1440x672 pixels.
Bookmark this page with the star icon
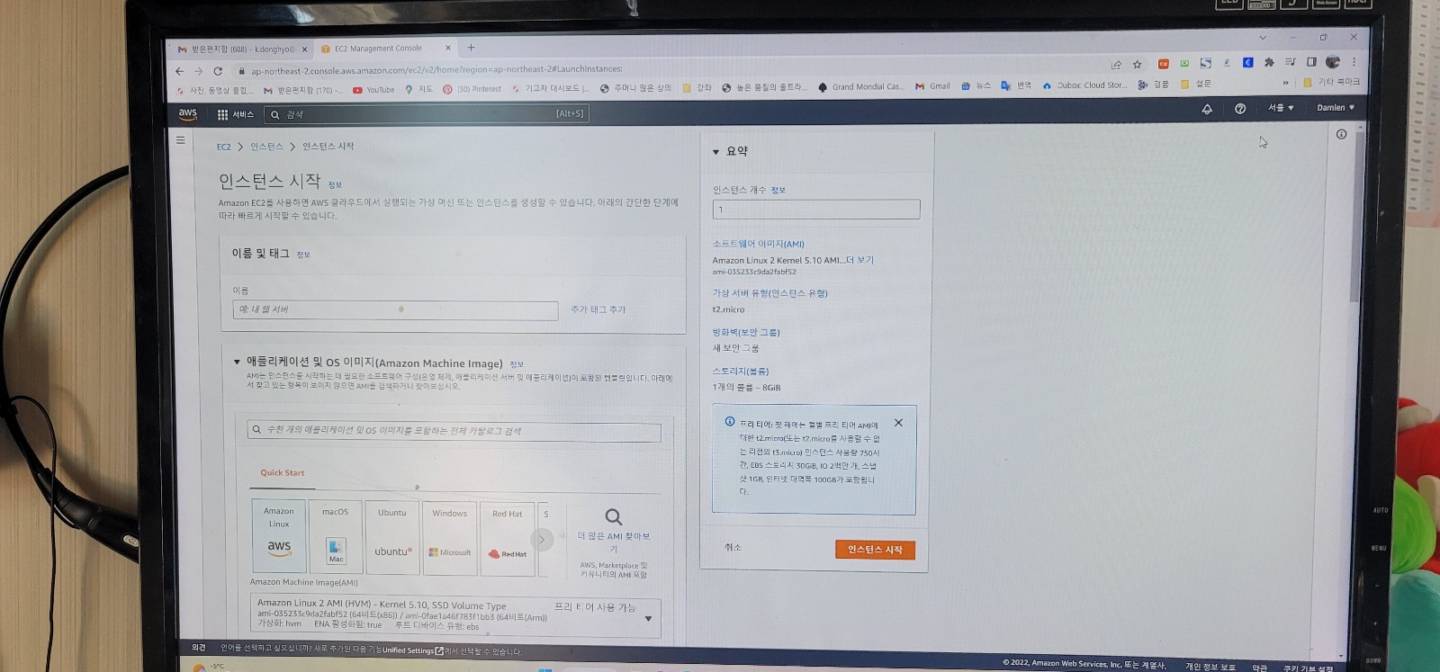point(1137,65)
